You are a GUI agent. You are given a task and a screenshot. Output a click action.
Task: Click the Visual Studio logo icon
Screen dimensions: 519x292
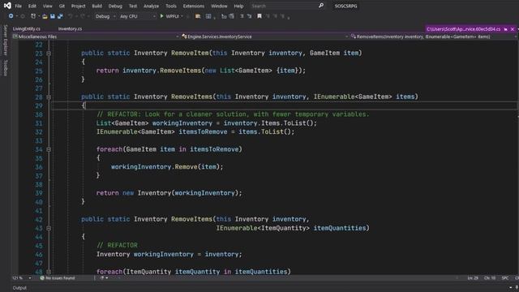7,6
